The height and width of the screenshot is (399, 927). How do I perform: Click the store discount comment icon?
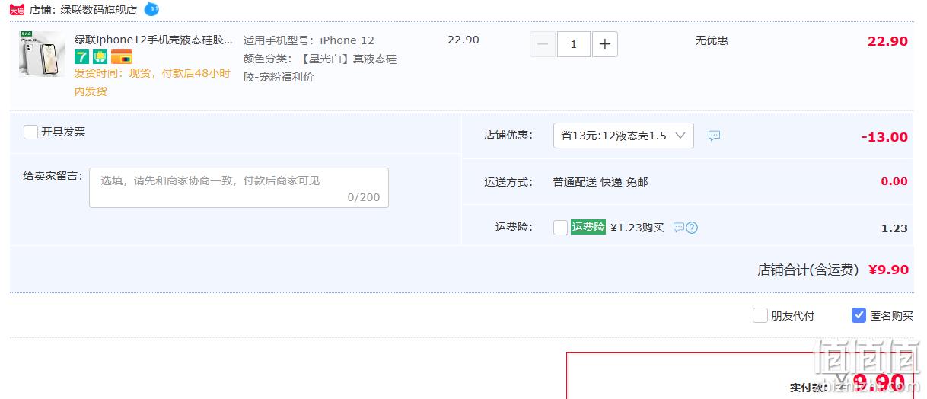(714, 136)
